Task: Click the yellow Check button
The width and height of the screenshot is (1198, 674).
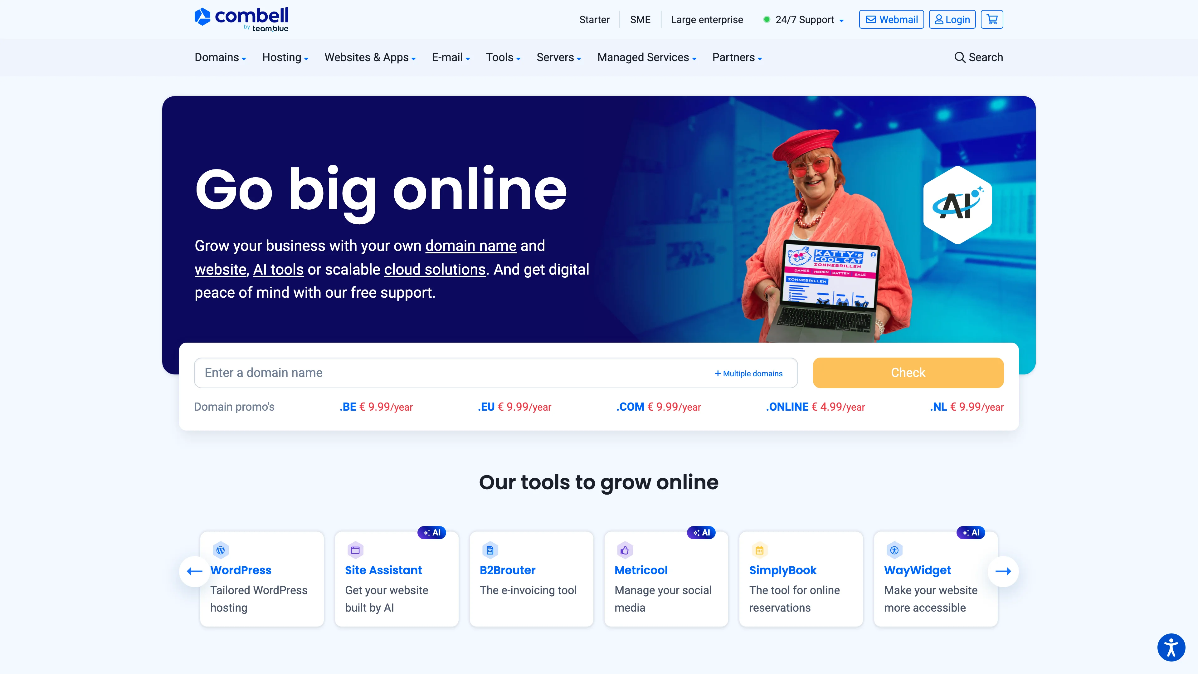Action: pyautogui.click(x=908, y=373)
